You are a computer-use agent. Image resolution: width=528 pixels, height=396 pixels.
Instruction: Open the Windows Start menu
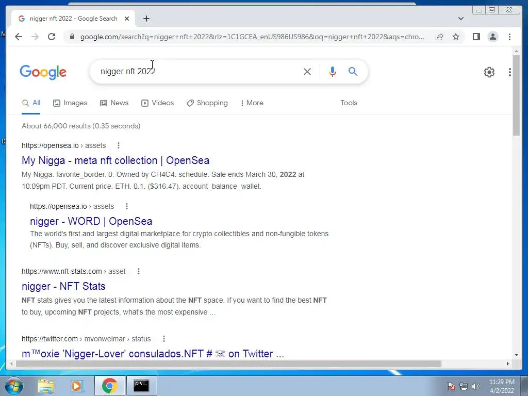click(x=13, y=386)
